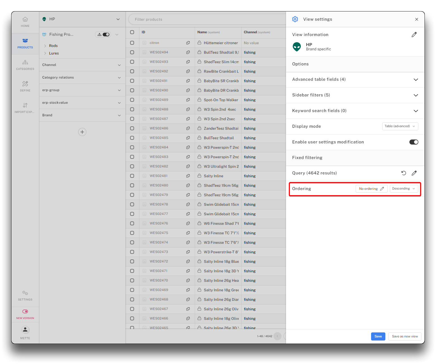Toggle the New Version switch
This screenshot has height=364, width=436.
point(25,311)
